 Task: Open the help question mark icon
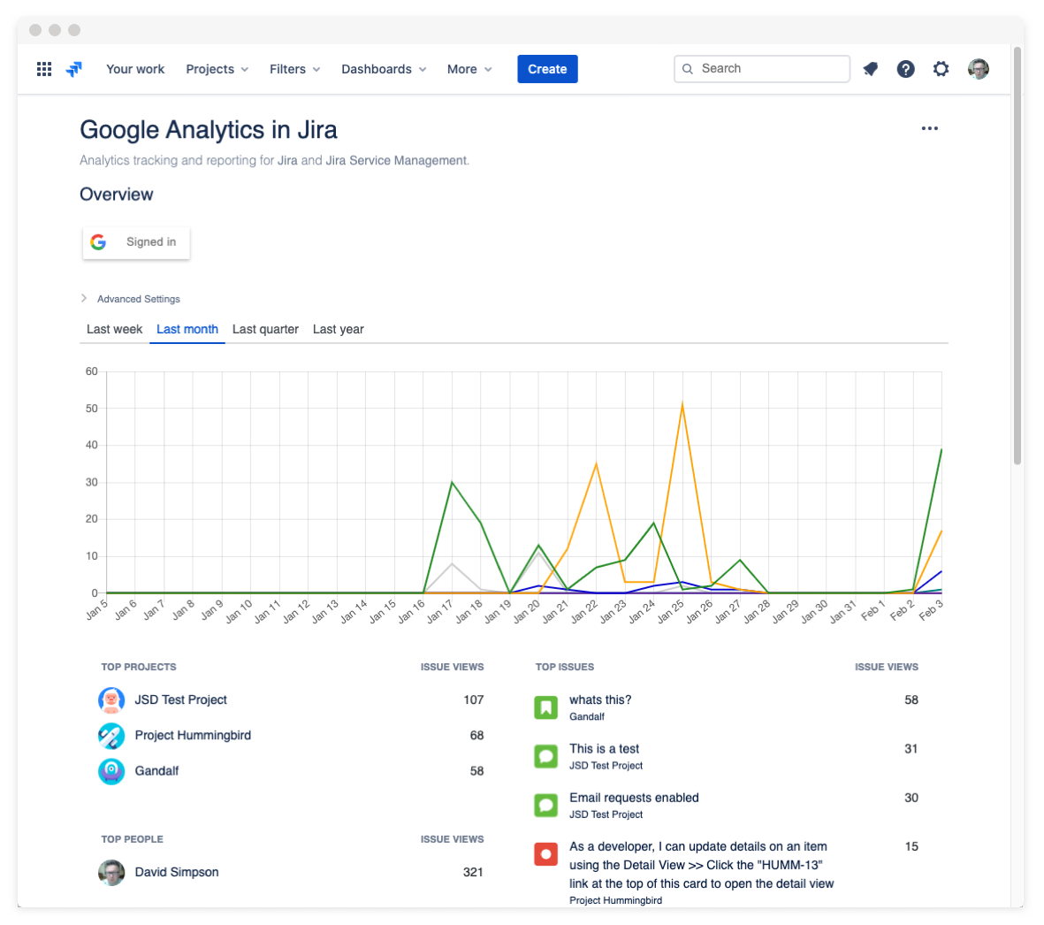coord(905,69)
